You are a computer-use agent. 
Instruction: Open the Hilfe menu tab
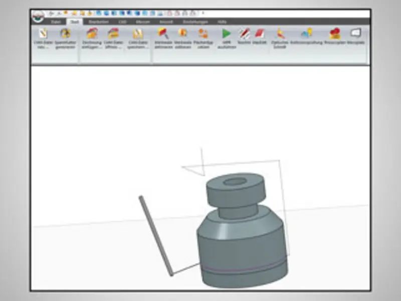pyautogui.click(x=222, y=22)
